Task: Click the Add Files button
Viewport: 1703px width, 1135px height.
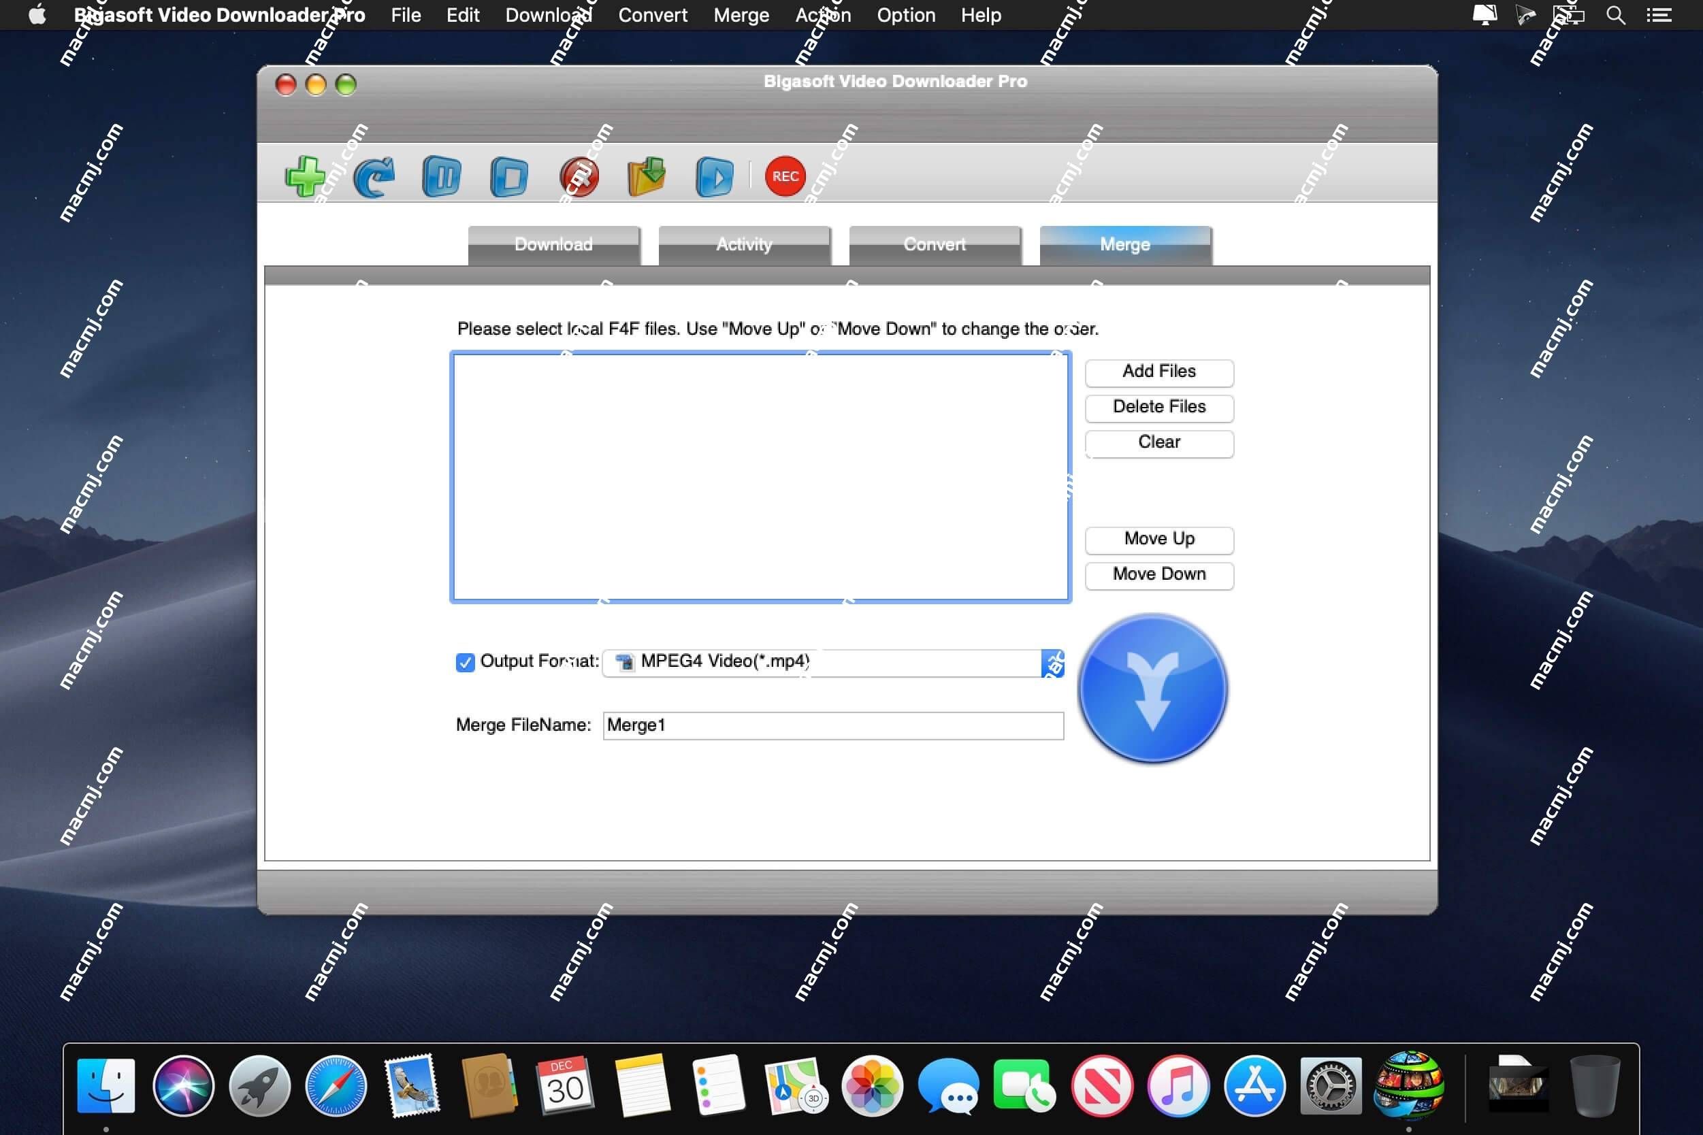Action: click(1158, 371)
